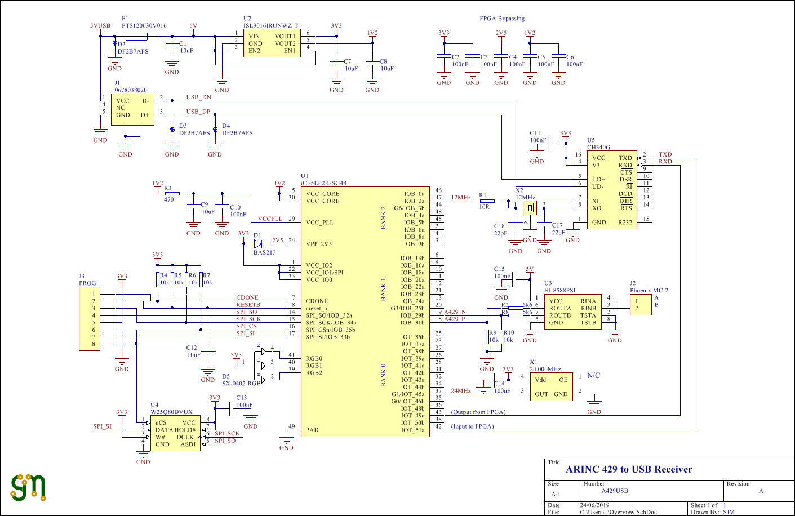Select the '(Input to FPGA)' annotation
795x516 pixels.
(472, 426)
